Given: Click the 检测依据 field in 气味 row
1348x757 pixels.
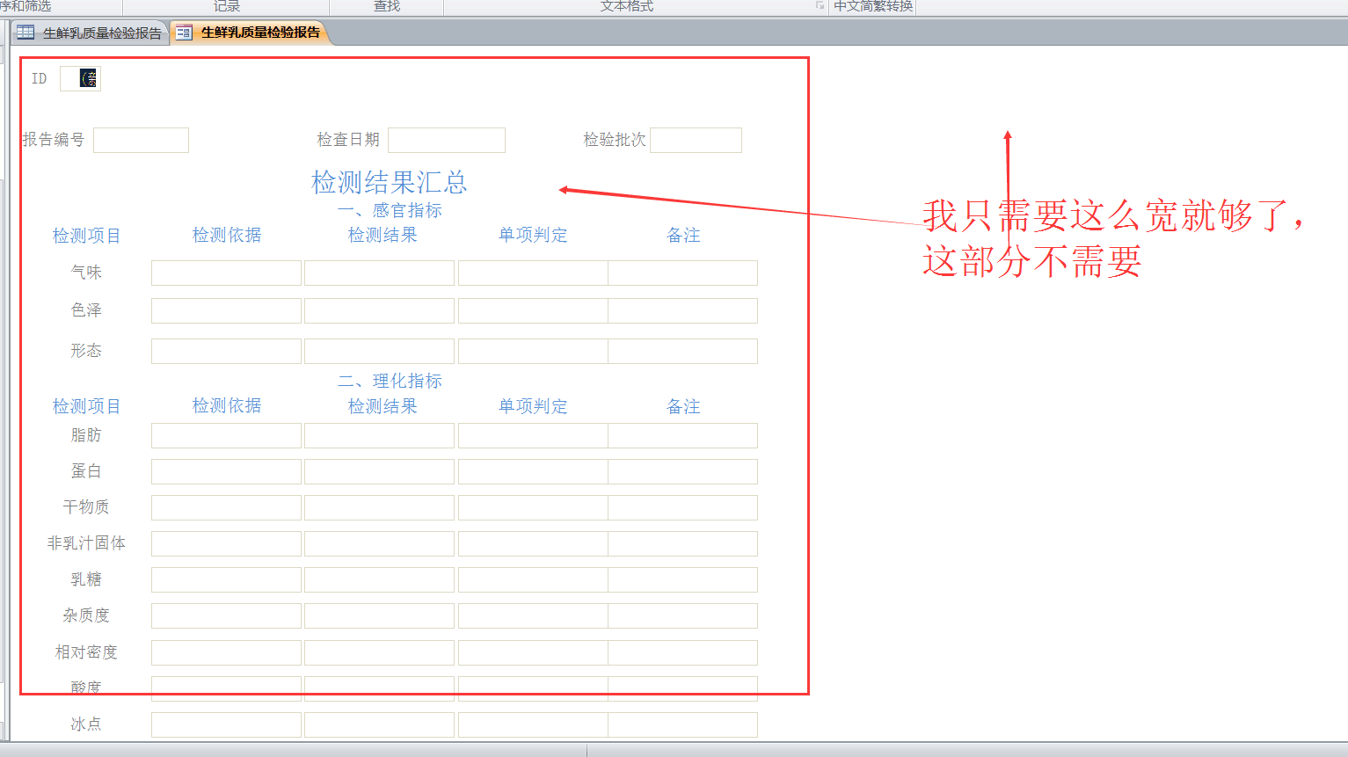Looking at the screenshot, I should coord(226,273).
